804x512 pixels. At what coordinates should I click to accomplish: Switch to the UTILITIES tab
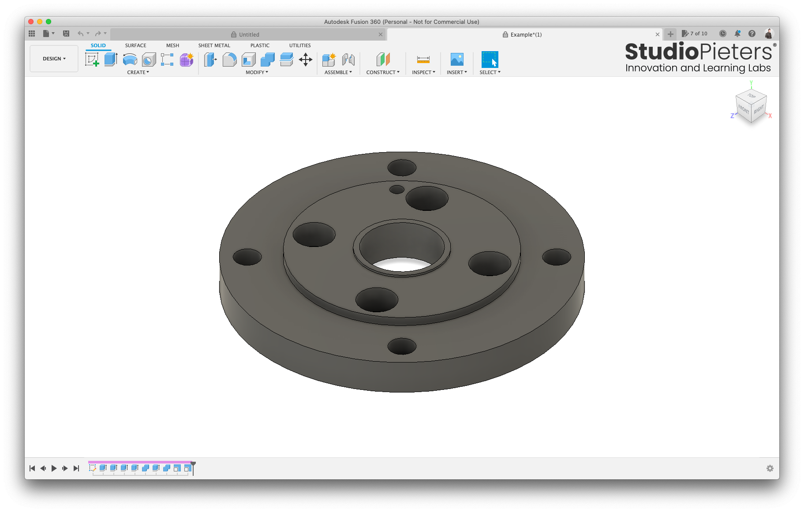tap(300, 45)
